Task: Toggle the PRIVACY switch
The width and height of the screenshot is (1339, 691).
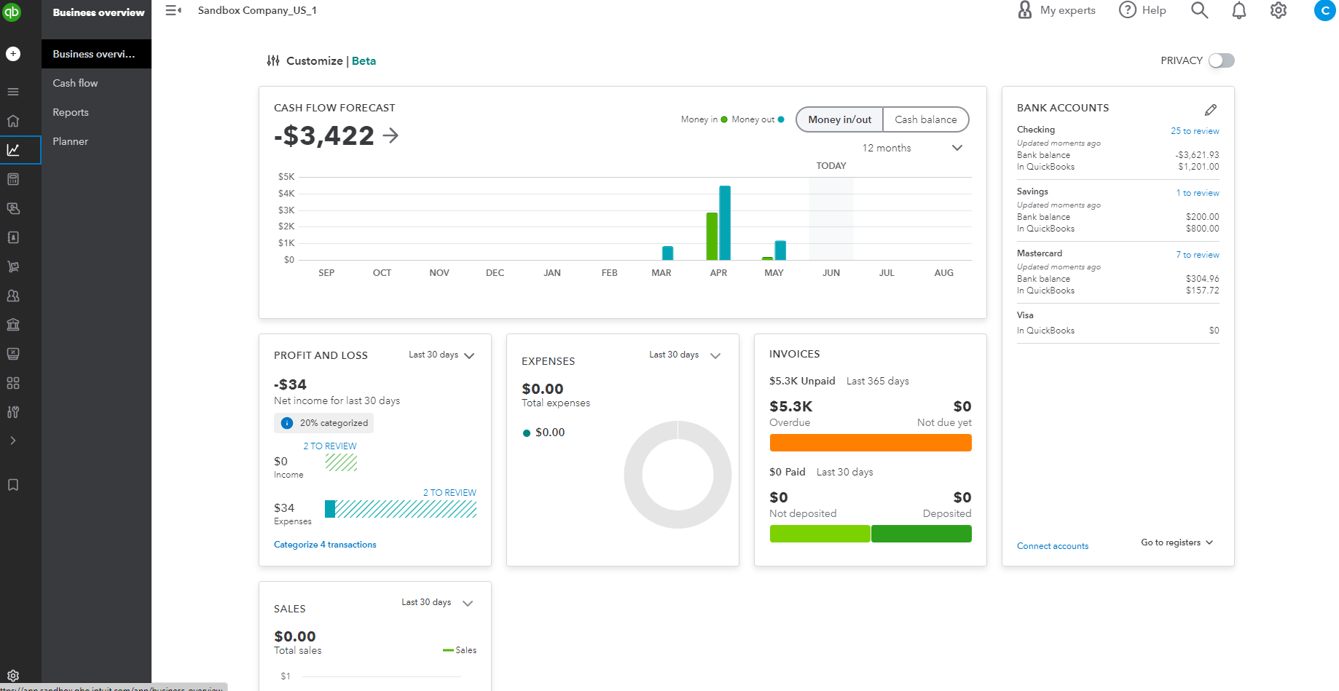Action: coord(1221,60)
